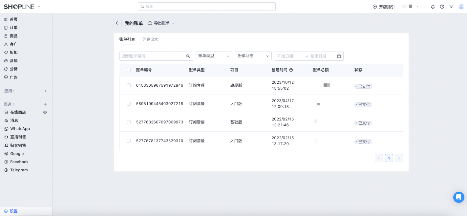467x216 pixels.
Task: Click the 2023/10/12 15:55:02 creation time
Action: tap(283, 85)
